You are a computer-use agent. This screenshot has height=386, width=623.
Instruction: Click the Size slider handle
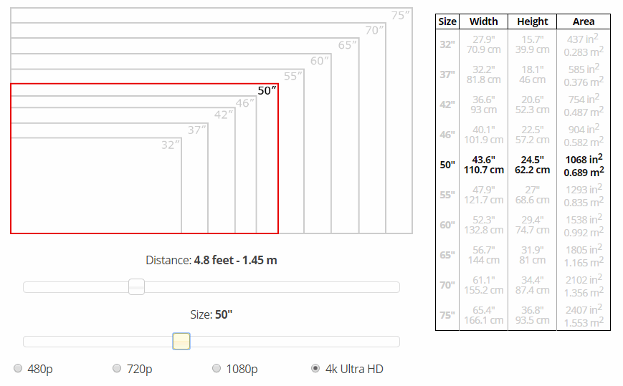181,342
